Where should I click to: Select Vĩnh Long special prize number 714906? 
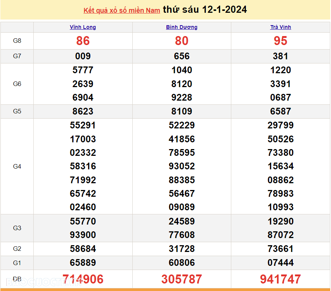click(x=83, y=279)
